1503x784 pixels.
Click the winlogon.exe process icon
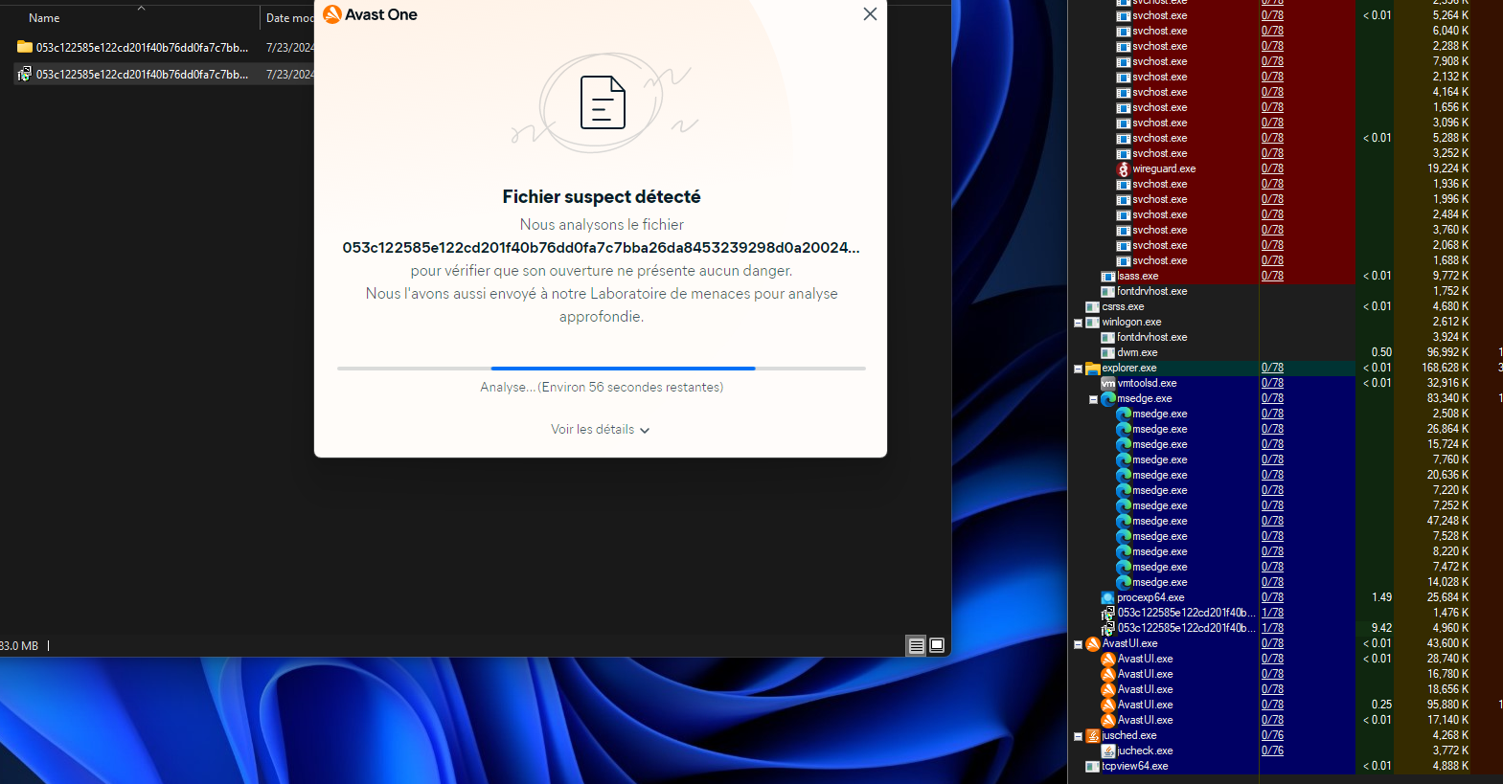tap(1092, 322)
